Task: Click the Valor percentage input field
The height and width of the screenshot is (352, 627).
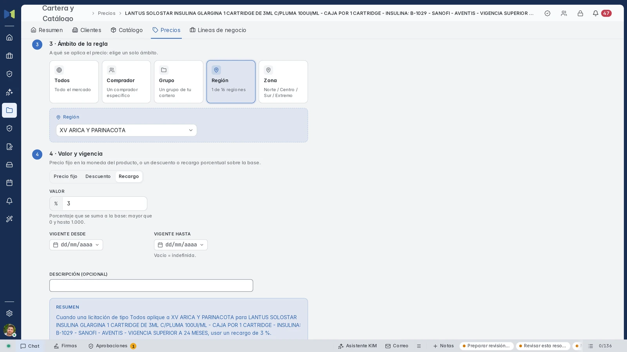Action: point(105,204)
